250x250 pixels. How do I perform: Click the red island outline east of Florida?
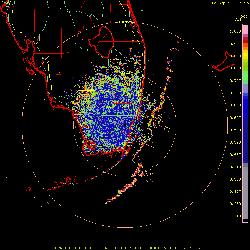pos(224,61)
